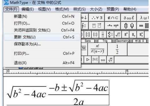
Task: Open the set theory symbols palette
Action: 113,18
